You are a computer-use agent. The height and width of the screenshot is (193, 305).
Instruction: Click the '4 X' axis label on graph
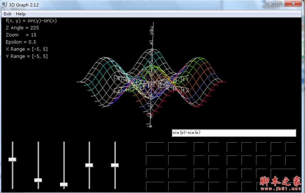click(x=185, y=90)
